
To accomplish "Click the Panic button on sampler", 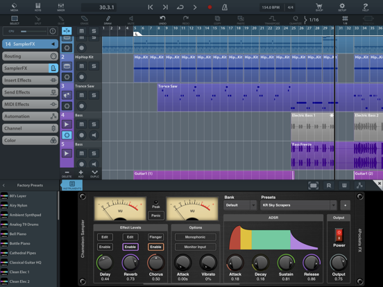I will tap(156, 216).
